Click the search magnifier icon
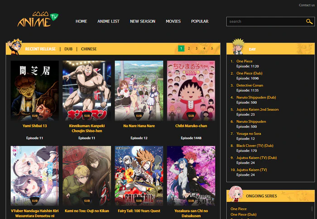Viewport: 317px width, 219px height. 309,21
